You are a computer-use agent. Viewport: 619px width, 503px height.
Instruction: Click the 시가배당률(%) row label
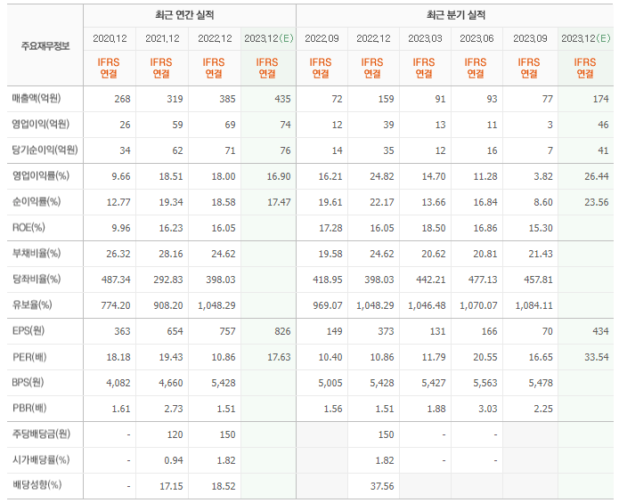coord(40,459)
